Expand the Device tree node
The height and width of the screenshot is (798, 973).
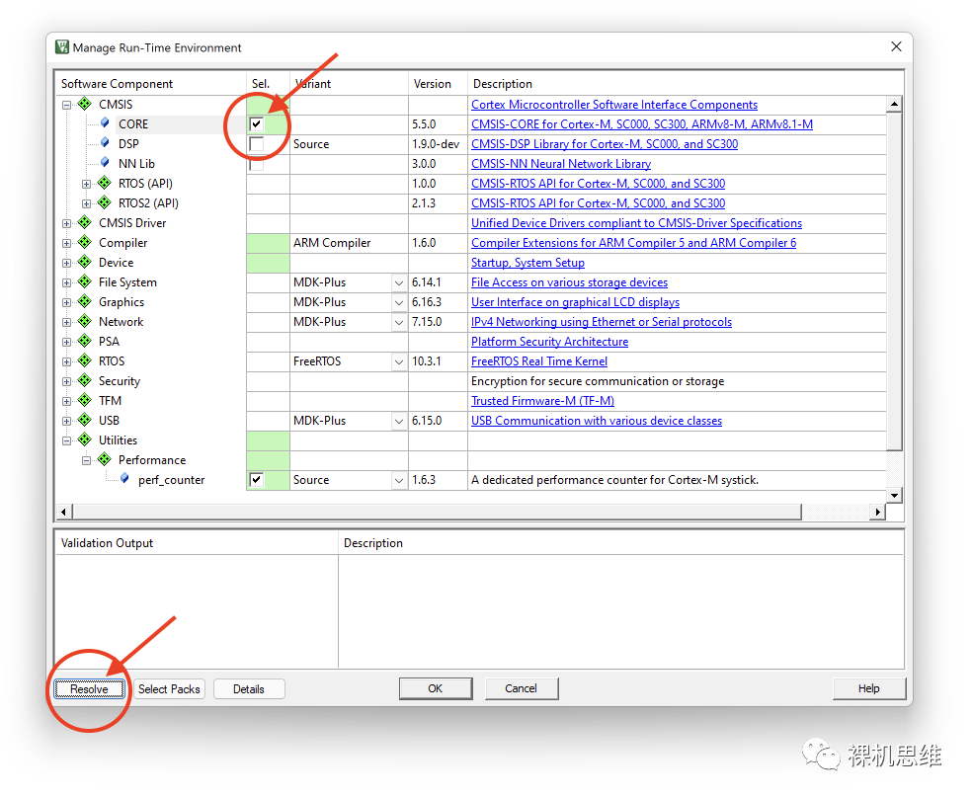point(66,263)
